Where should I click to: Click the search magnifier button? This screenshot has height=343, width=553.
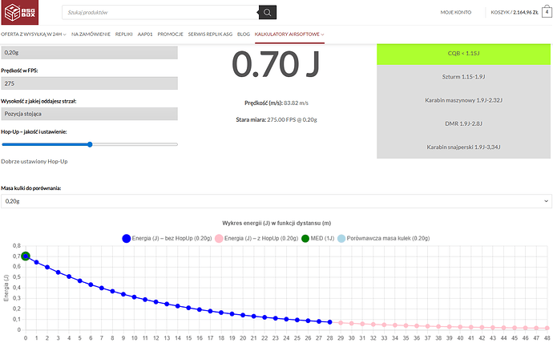coord(268,13)
